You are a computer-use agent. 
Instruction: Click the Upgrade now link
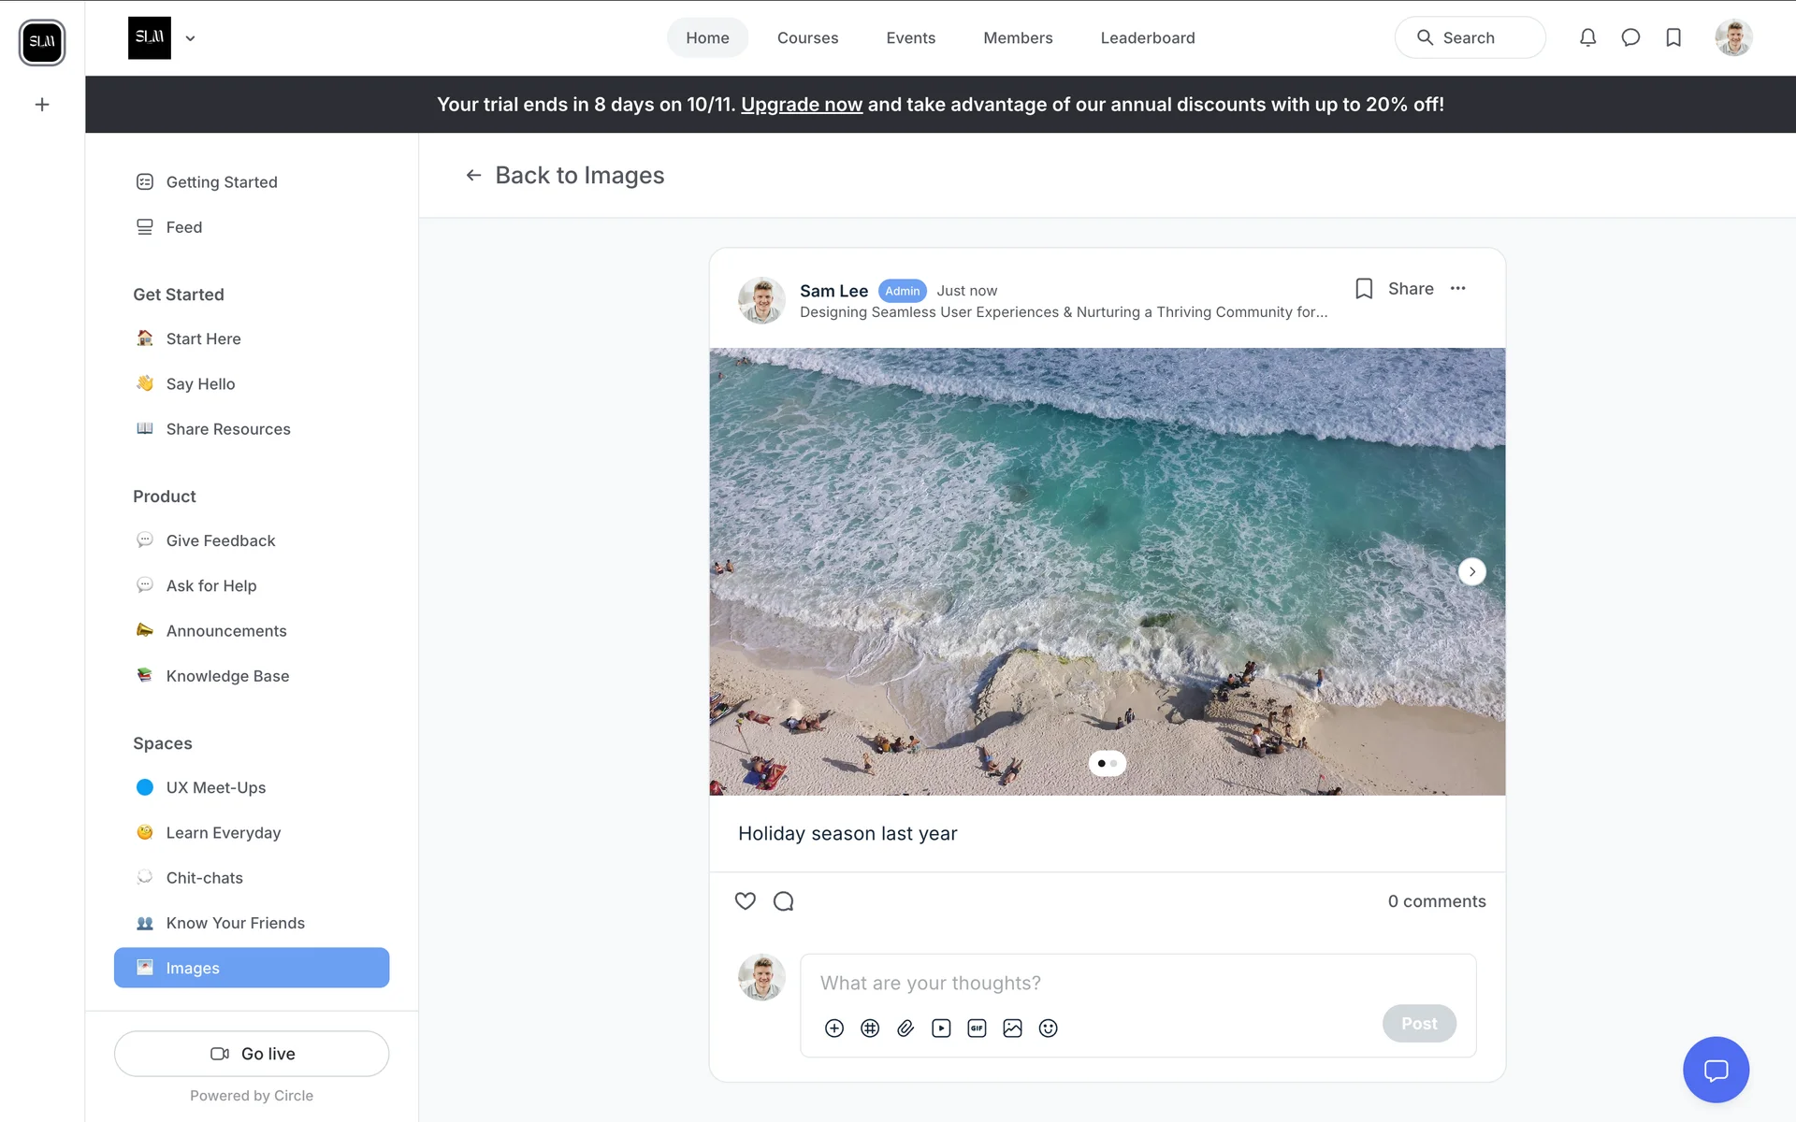click(801, 105)
